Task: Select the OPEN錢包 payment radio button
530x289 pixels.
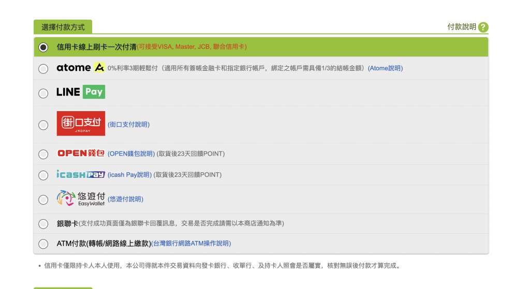Action: 43,154
